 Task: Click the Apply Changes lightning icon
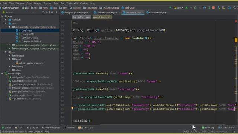click(191, 8)
